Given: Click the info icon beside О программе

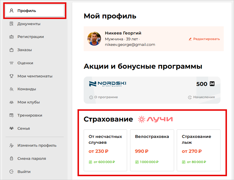Looking at the screenshot, I should [91, 97].
